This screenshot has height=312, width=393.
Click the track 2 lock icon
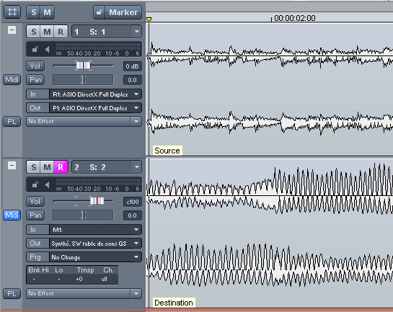pyautogui.click(x=35, y=184)
